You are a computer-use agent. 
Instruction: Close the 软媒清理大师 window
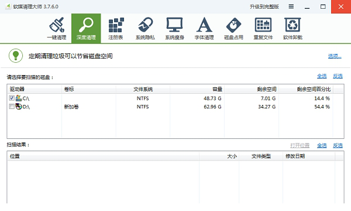point(341,6)
